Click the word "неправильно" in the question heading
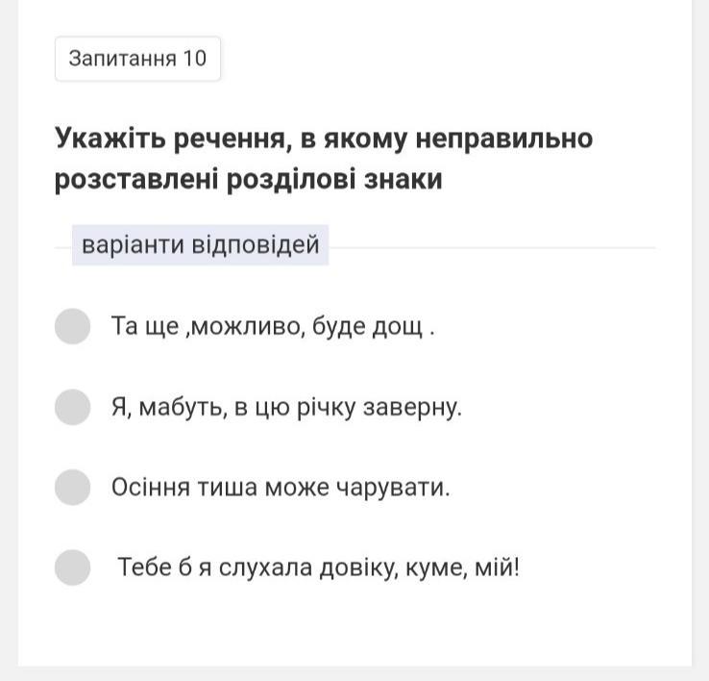The width and height of the screenshot is (709, 681). coord(504,139)
